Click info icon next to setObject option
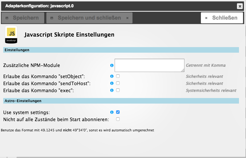Viewport: 246px width, 158px height. click(x=112, y=76)
